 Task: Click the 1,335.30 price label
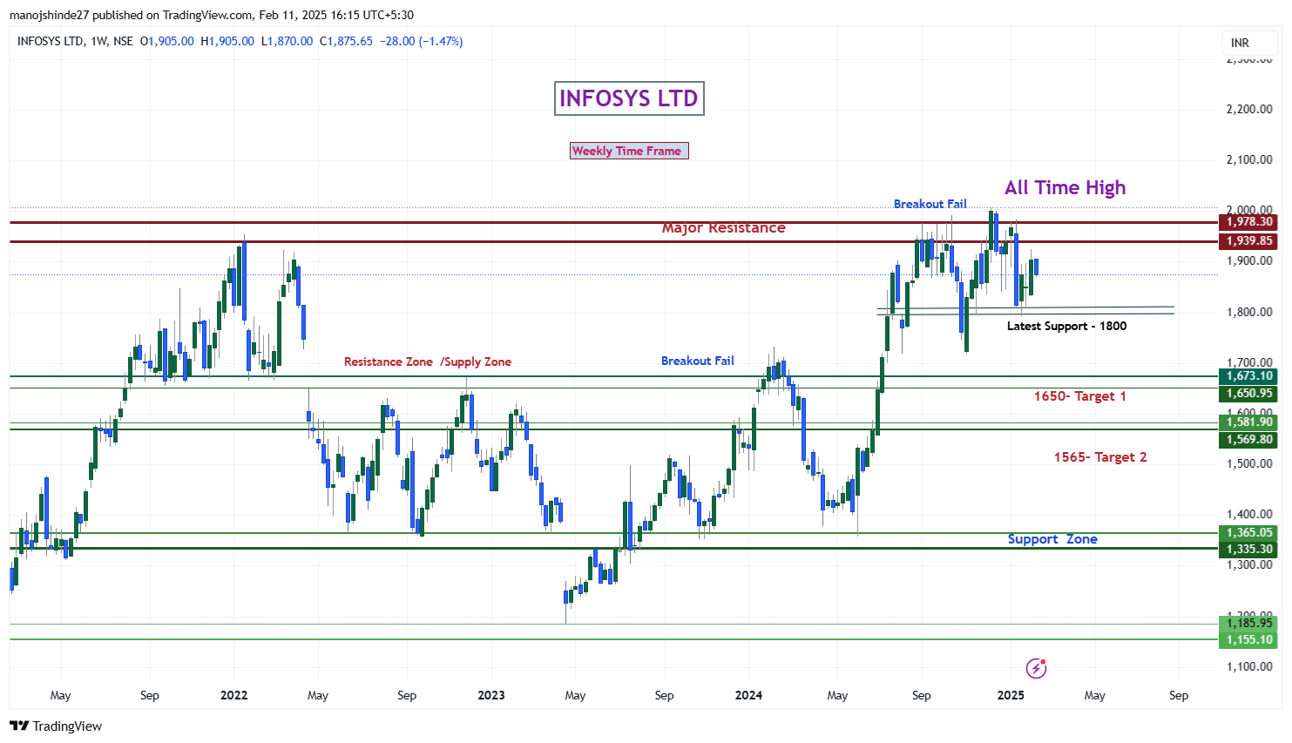tap(1249, 550)
